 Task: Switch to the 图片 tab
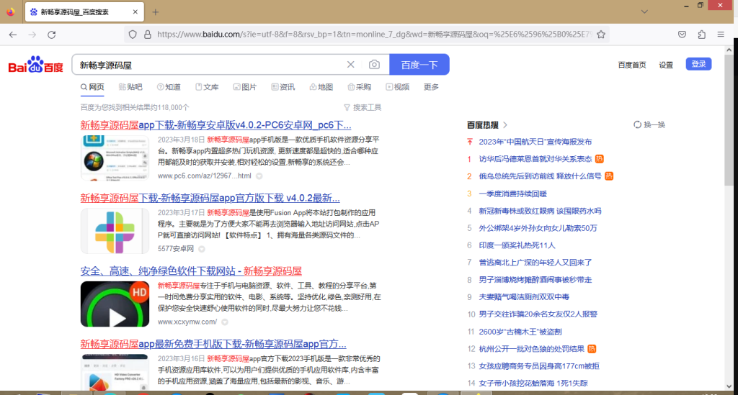[x=245, y=87]
